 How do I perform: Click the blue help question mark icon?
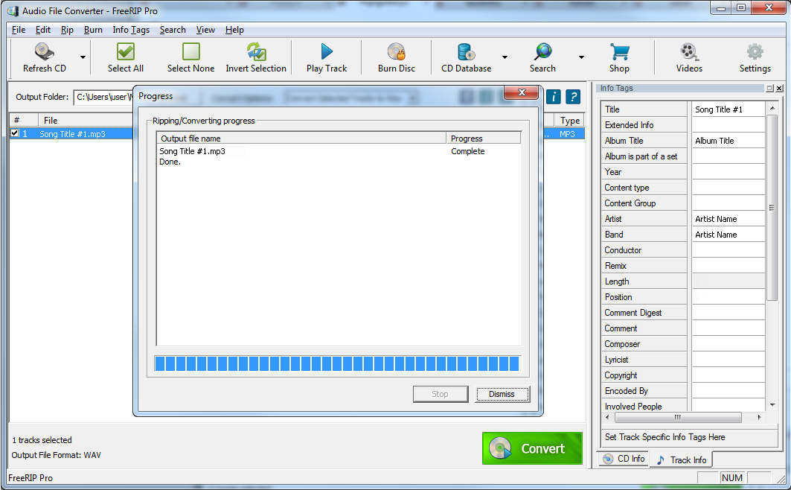pos(573,97)
